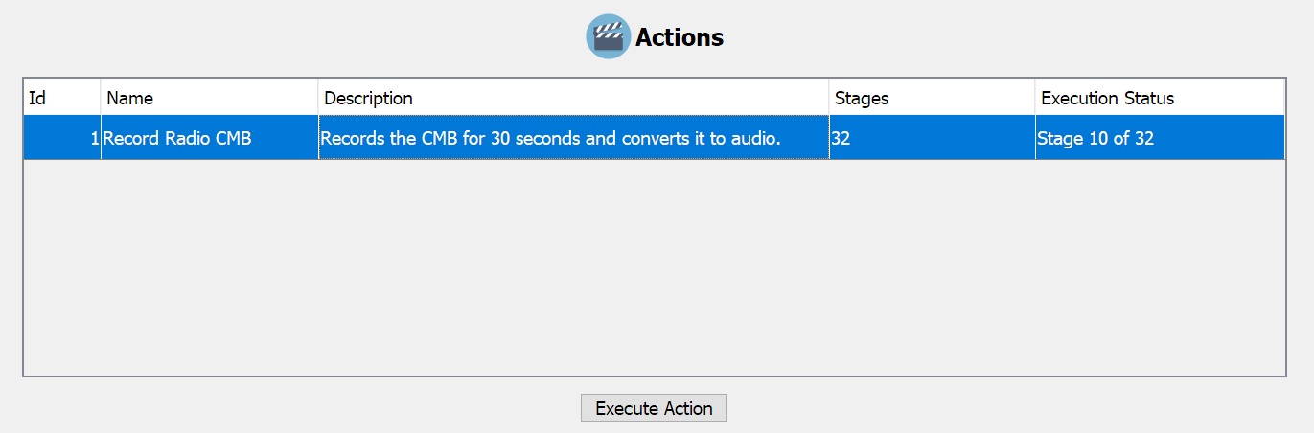Click divider between Stages and Execution Status headers
The height and width of the screenshot is (433, 1314).
(1035, 98)
